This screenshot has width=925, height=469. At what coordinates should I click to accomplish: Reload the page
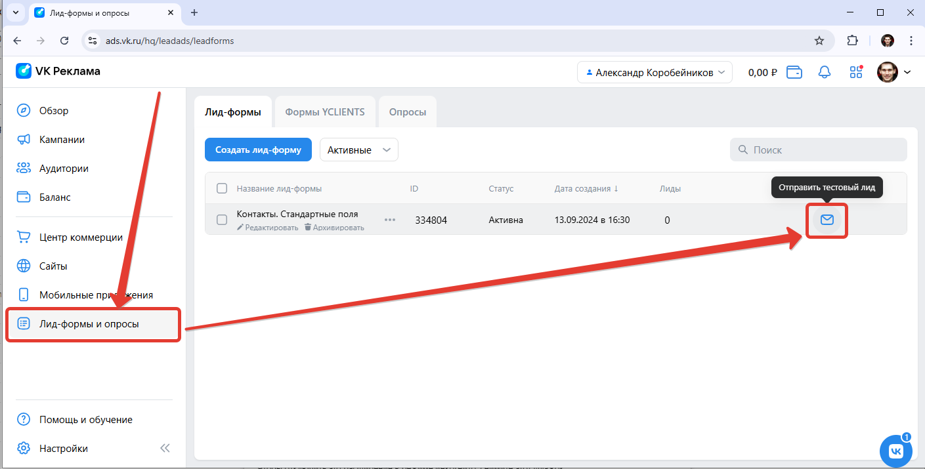64,41
